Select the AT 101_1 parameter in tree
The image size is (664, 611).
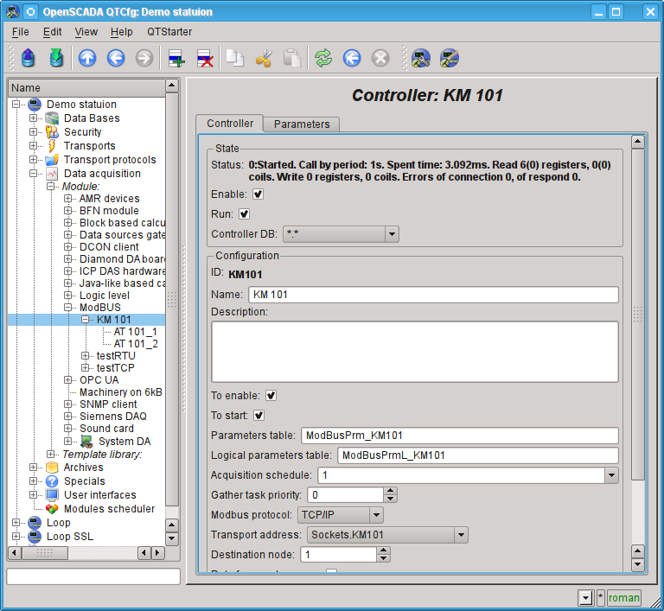click(135, 332)
